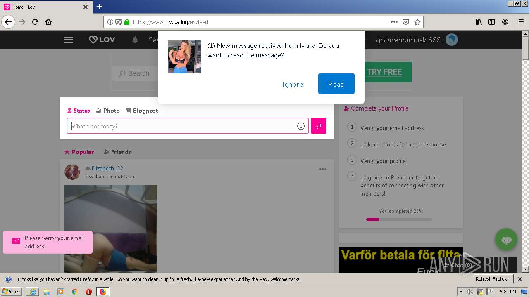Switch to the Blogpost tab

pyautogui.click(x=142, y=111)
